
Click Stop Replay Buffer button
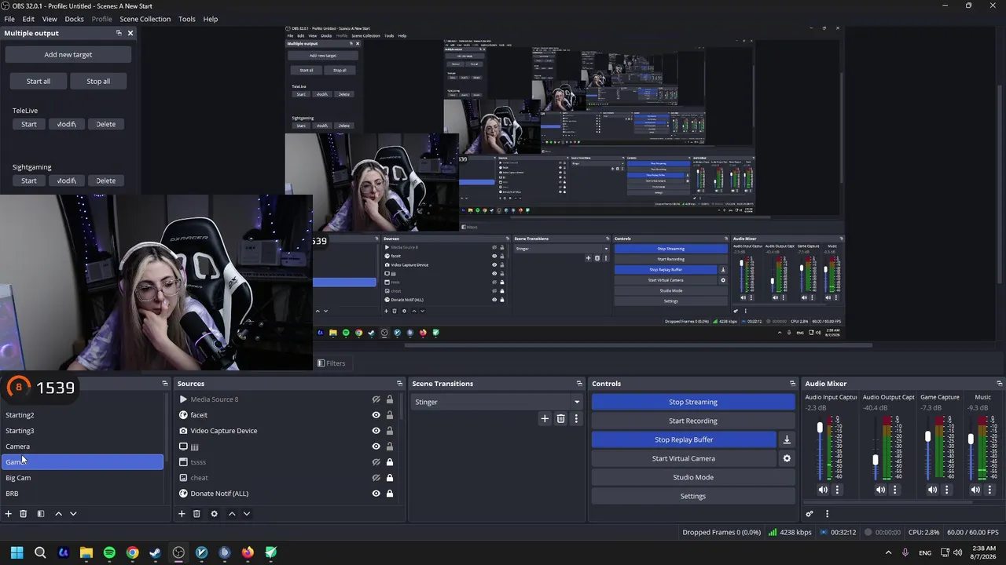pyautogui.click(x=684, y=439)
